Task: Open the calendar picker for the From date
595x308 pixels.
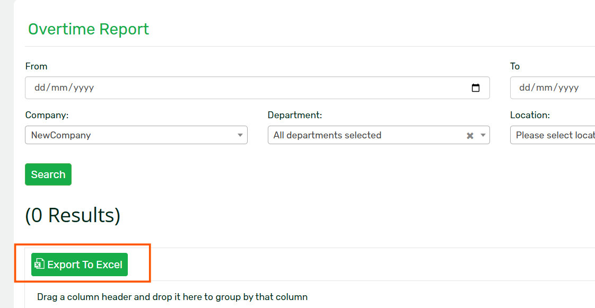Action: click(476, 87)
